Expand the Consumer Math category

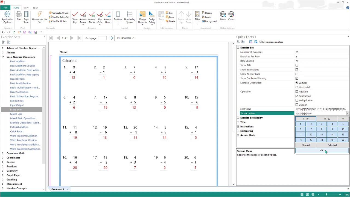click(x=3, y=153)
